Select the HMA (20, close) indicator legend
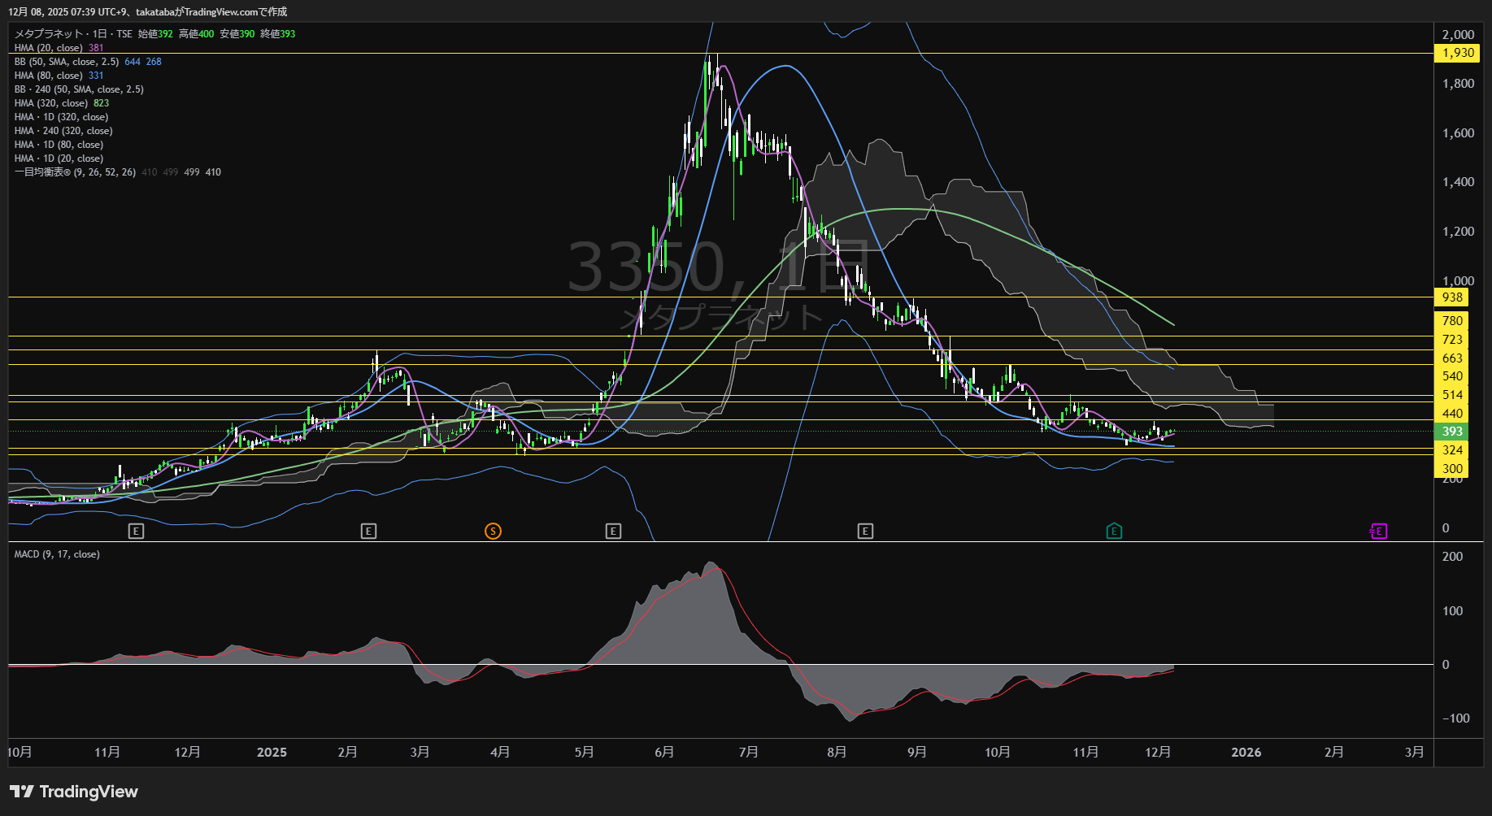 pos(49,48)
